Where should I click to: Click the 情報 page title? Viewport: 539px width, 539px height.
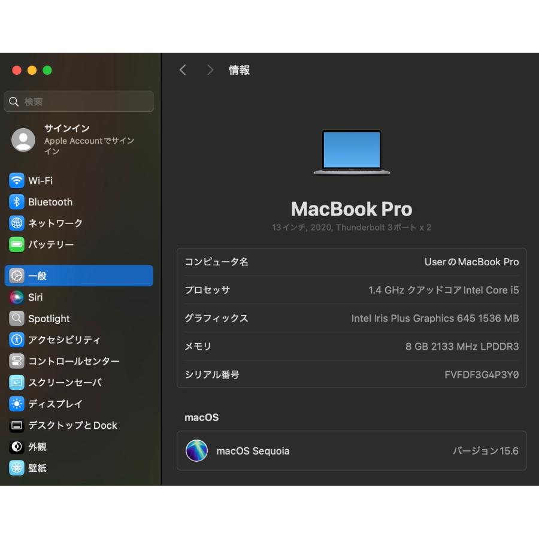pos(239,70)
